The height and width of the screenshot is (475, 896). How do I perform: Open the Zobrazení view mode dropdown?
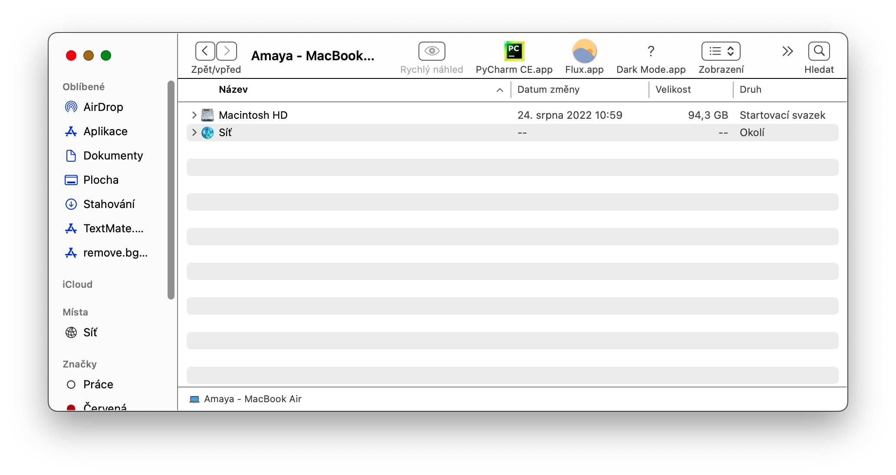[721, 52]
